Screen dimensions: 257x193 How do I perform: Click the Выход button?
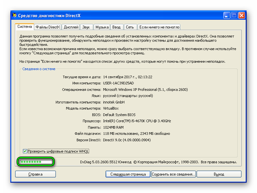point(219,174)
